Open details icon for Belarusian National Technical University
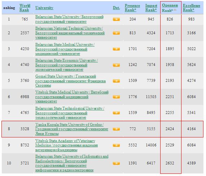 (116, 33)
